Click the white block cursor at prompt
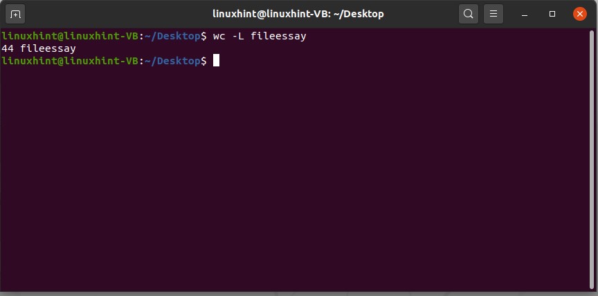 (x=216, y=61)
